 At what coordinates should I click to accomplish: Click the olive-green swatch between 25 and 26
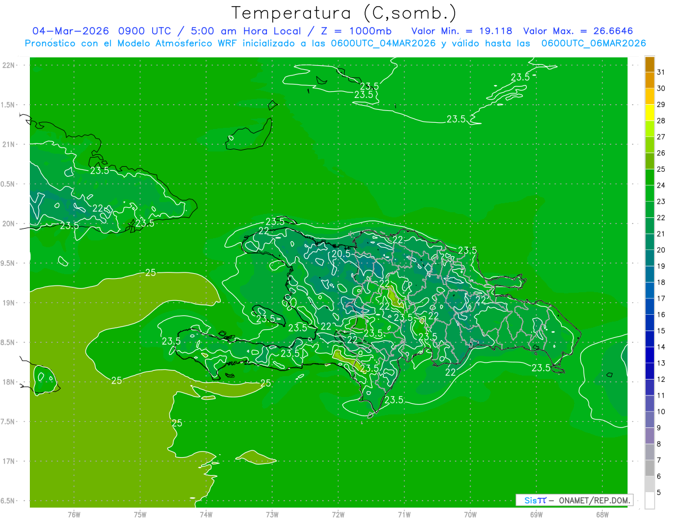coord(650,161)
